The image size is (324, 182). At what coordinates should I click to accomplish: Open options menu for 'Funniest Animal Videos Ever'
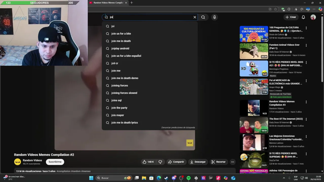(x=306, y=45)
